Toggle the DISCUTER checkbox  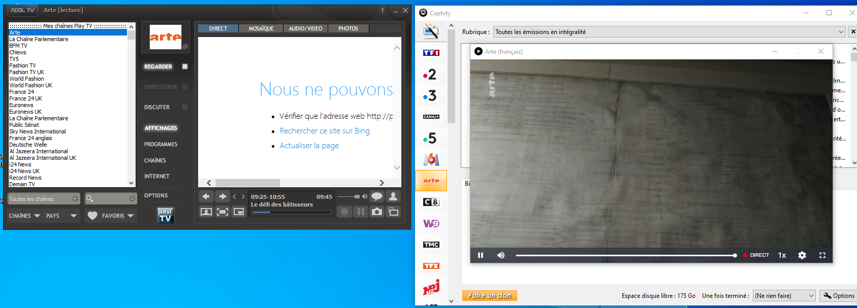(185, 107)
